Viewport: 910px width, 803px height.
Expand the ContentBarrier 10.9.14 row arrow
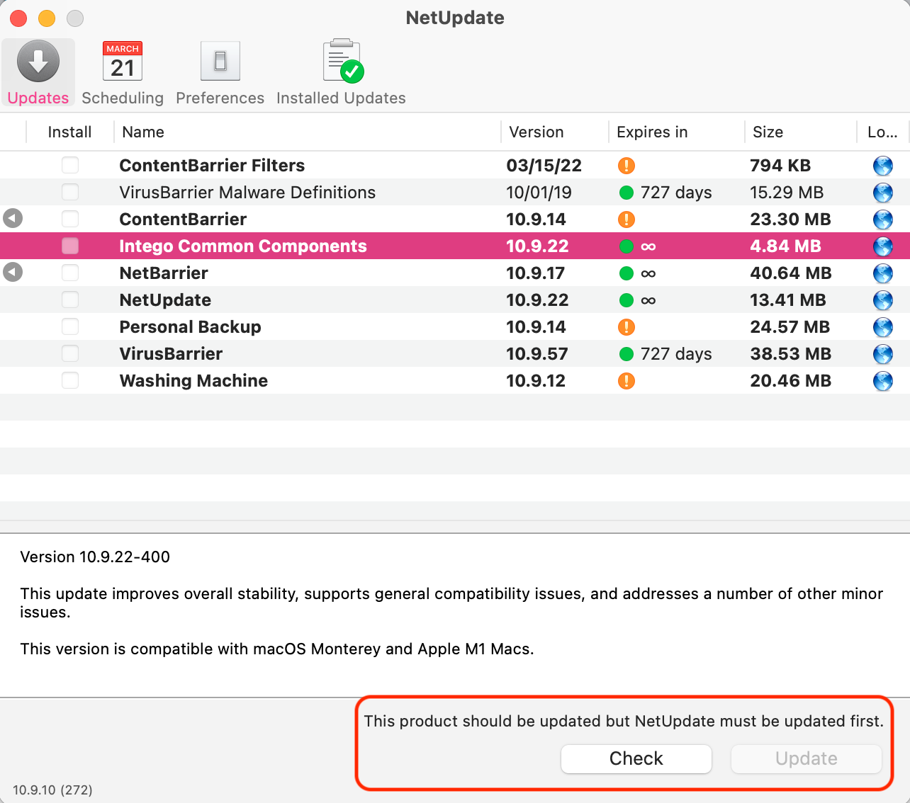[13, 218]
